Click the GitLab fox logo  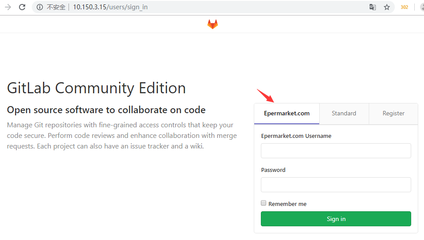click(213, 24)
